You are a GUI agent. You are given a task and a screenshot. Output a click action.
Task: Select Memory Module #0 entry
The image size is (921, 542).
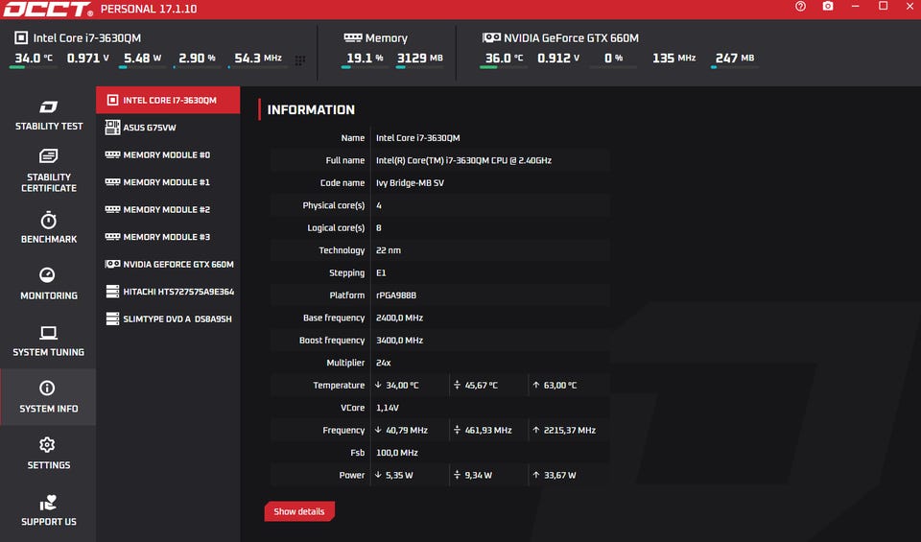tap(168, 155)
